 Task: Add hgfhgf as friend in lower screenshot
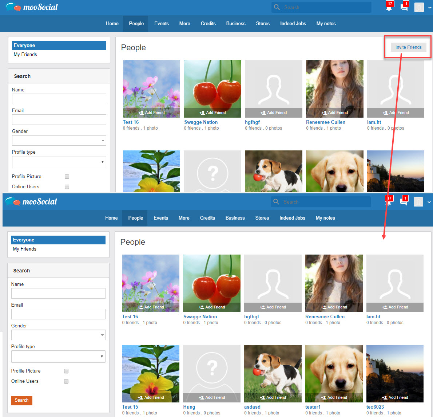click(x=273, y=307)
